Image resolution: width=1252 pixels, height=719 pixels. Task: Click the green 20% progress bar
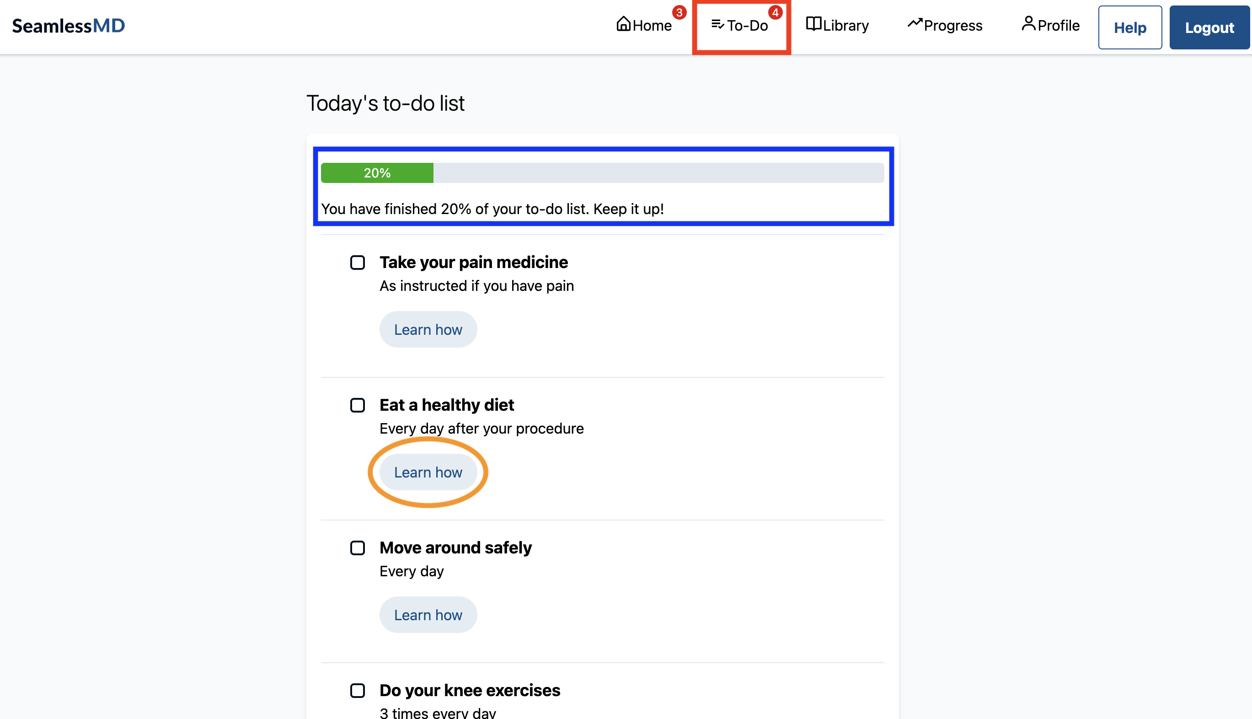377,173
